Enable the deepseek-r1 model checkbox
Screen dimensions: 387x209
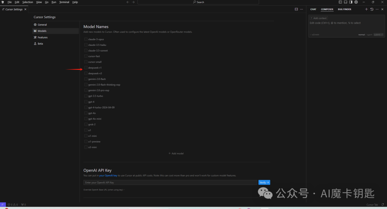click(86, 68)
